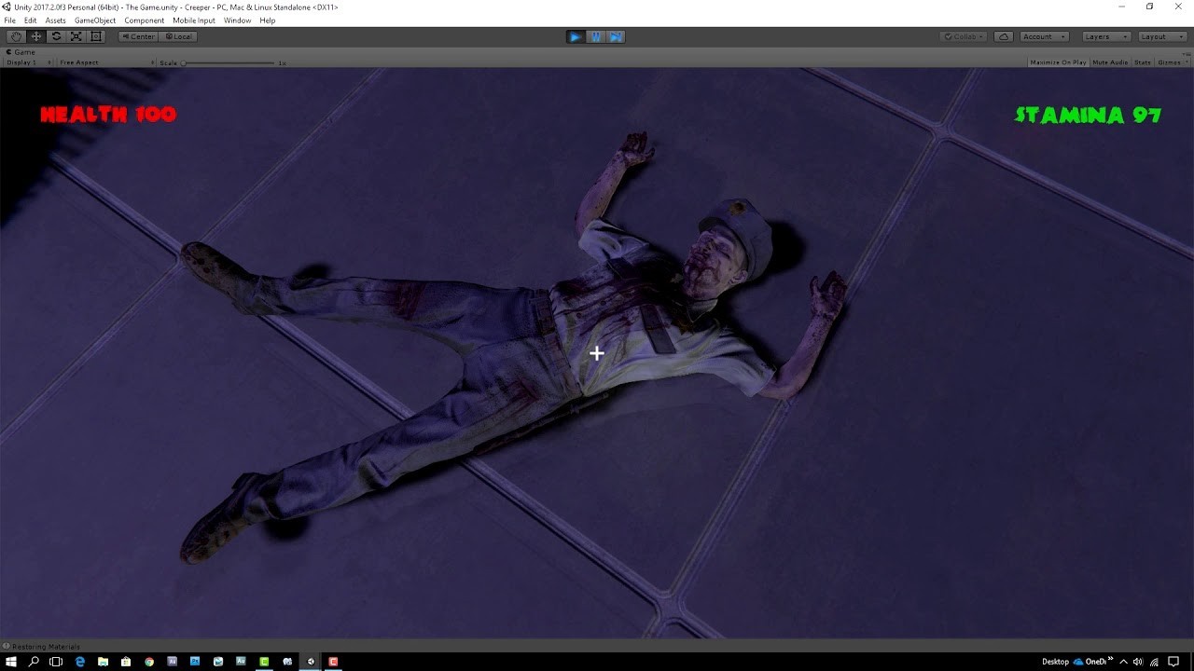Toggle Maximize On Play
Viewport: 1194px width, 671px height.
coord(1058,62)
